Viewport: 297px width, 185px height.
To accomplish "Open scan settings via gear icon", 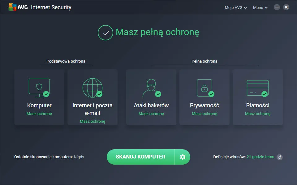I will pyautogui.click(x=183, y=157).
